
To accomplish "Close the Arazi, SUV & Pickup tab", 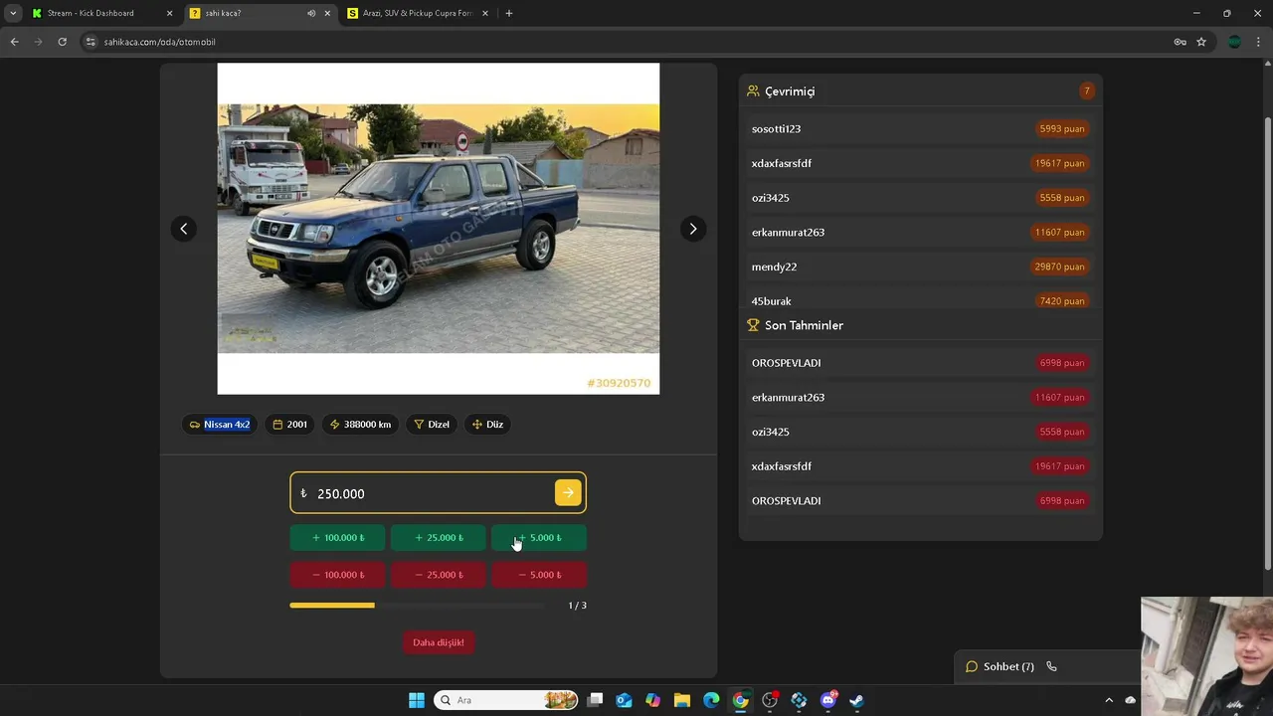I will tap(485, 13).
